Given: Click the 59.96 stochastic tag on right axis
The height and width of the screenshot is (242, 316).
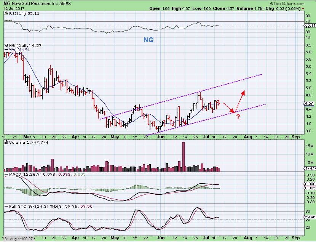Looking at the screenshot, I should coord(310,217).
